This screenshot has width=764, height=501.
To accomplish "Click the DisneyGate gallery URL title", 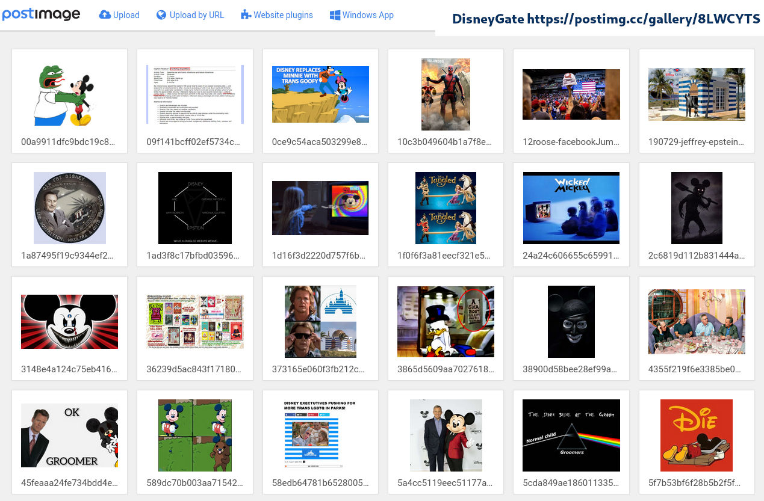I will tap(606, 19).
